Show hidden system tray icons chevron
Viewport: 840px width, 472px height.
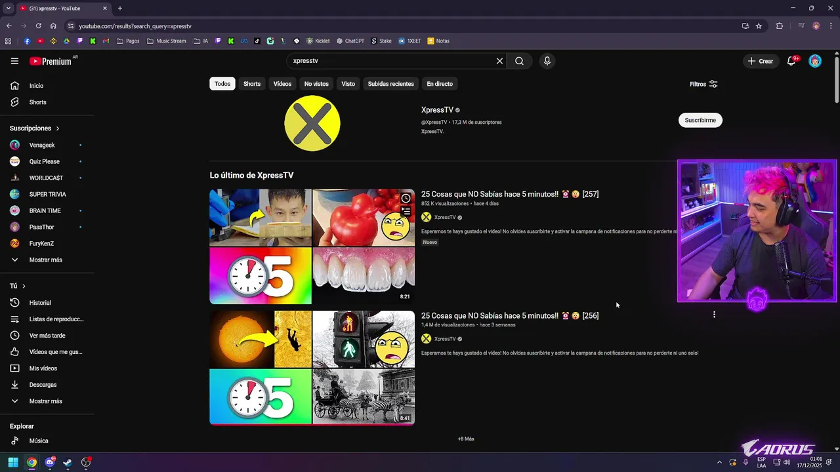[x=719, y=462]
